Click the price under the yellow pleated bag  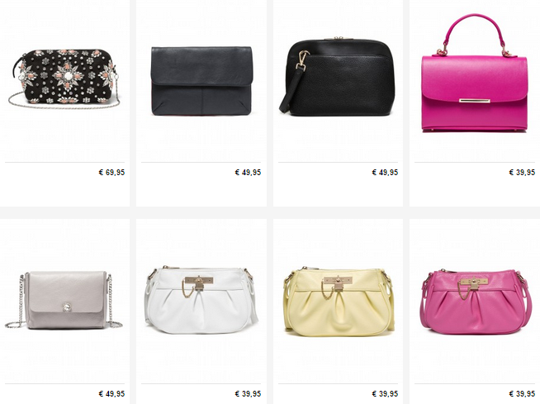tap(385, 393)
